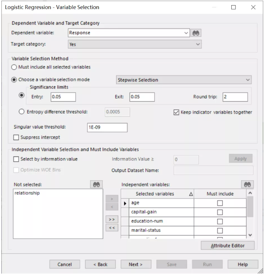
Task: Click the Singular value threshold field
Action: coord(108,128)
